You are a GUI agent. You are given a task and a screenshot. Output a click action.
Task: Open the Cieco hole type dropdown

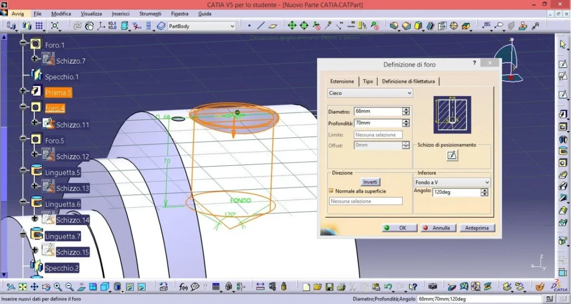click(x=370, y=93)
